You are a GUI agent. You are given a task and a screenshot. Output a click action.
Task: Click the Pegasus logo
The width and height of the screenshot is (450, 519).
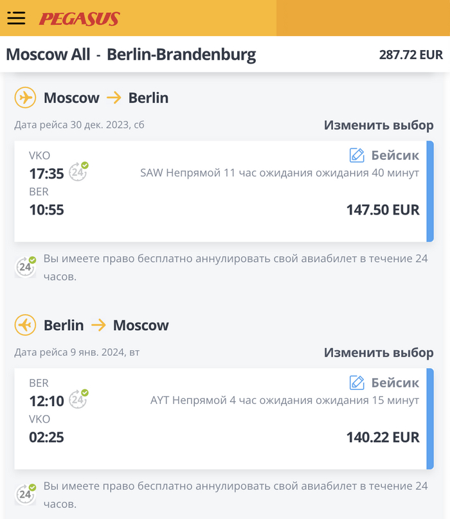(79, 19)
